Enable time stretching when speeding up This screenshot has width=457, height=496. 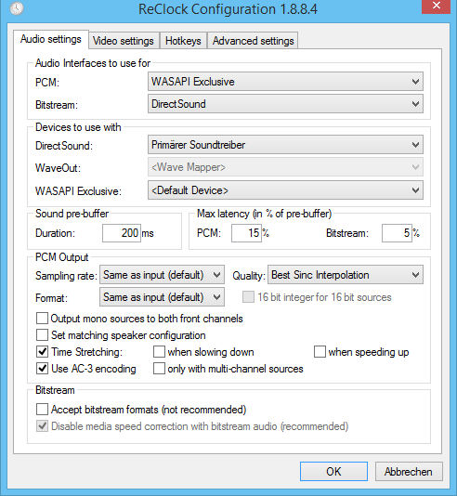pyautogui.click(x=320, y=352)
